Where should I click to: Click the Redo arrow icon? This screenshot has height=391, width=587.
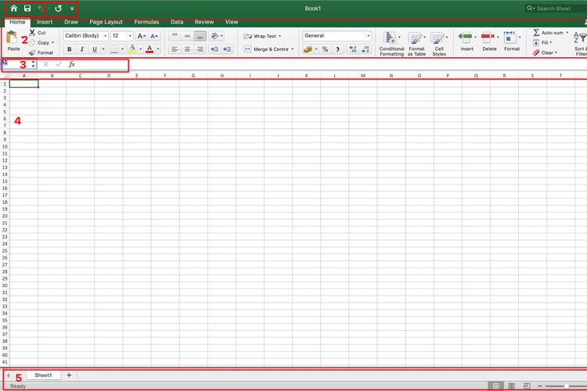pos(59,9)
